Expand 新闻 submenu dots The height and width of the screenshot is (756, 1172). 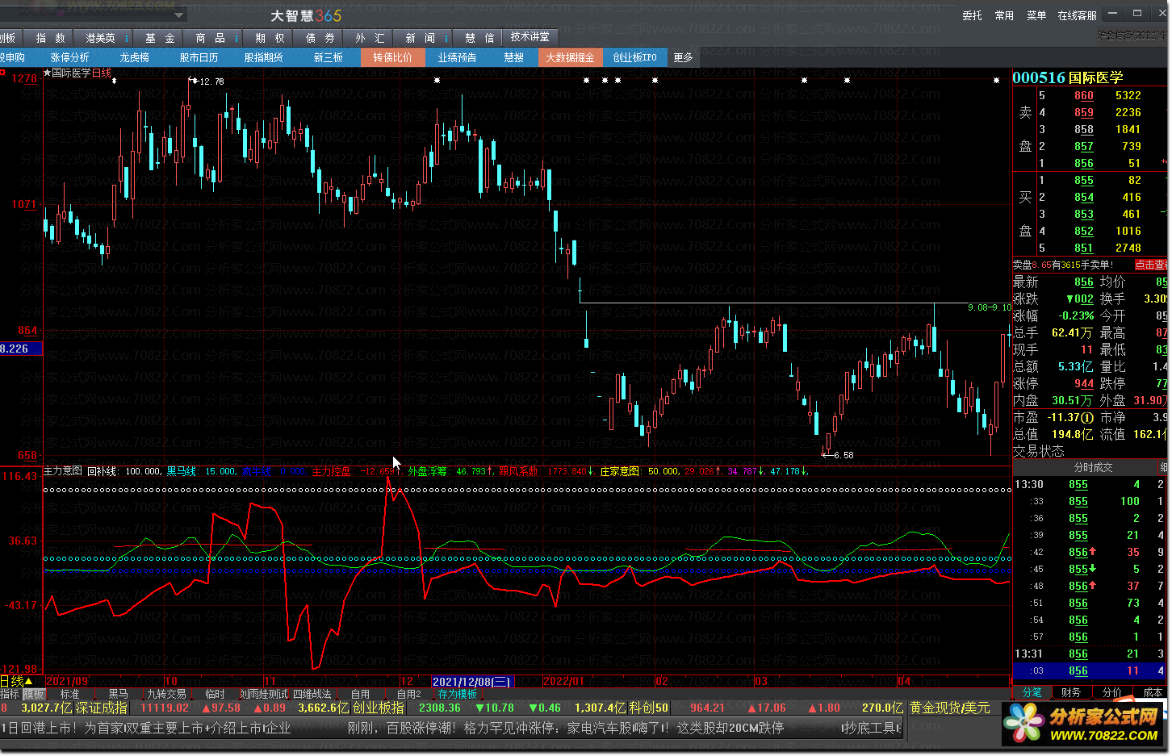point(446,38)
